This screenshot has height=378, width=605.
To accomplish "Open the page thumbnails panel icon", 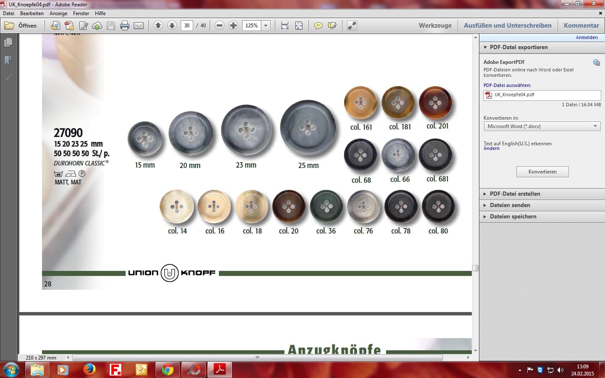I will 8,42.
